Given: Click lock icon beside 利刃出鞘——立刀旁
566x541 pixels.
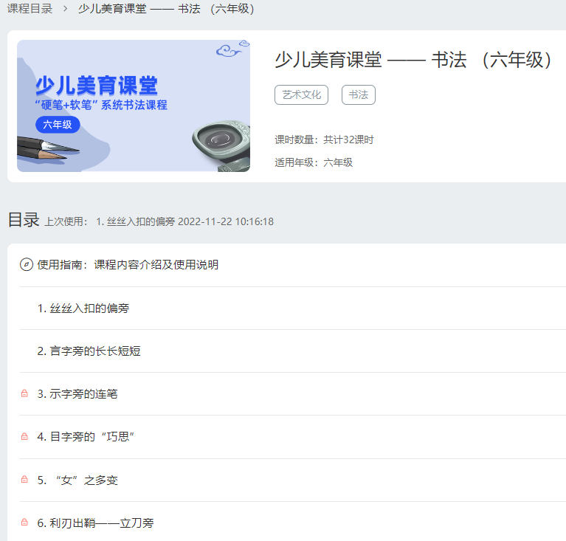Looking at the screenshot, I should pos(24,522).
